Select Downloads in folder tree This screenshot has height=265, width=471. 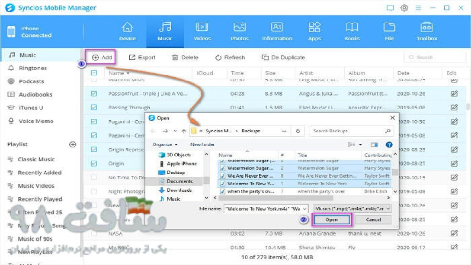175,190
